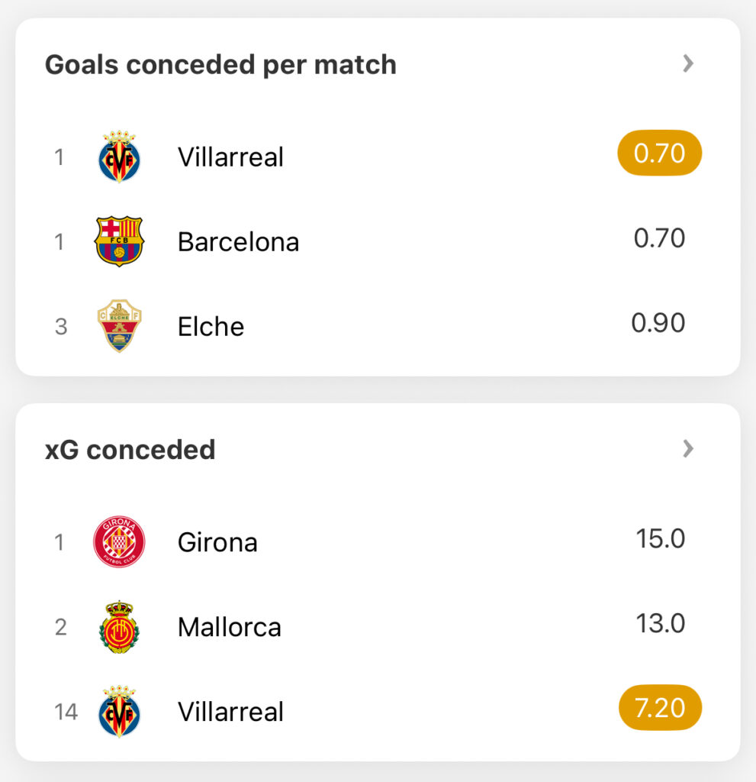The height and width of the screenshot is (782, 756).
Task: Select the Girona team name
Action: [217, 543]
